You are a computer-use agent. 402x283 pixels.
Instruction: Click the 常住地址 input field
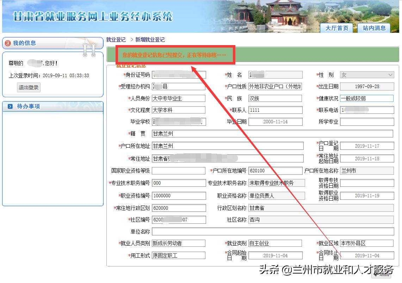(x=228, y=159)
